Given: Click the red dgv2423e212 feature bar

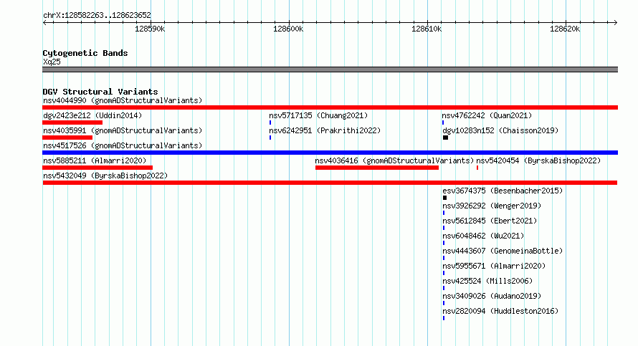Looking at the screenshot, I should [72, 122].
